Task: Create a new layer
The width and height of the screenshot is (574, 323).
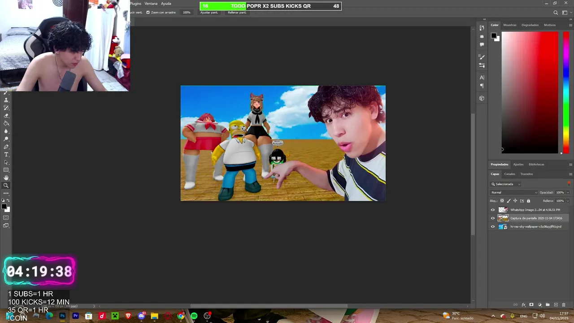Action: pos(556,305)
